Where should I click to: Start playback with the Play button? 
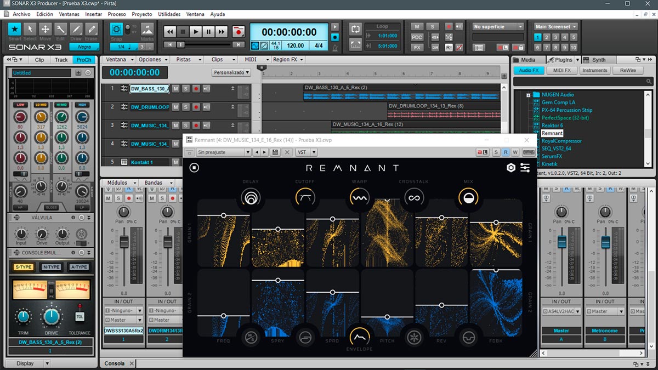click(195, 32)
